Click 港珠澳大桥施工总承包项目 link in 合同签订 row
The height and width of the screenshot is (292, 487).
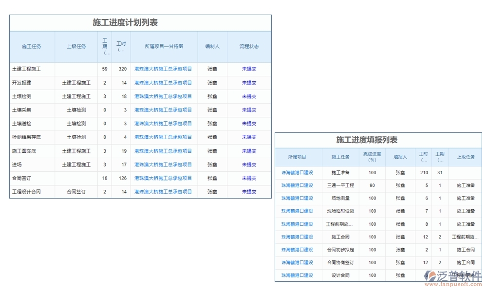[164, 178]
